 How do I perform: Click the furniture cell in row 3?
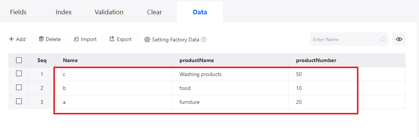(230, 102)
